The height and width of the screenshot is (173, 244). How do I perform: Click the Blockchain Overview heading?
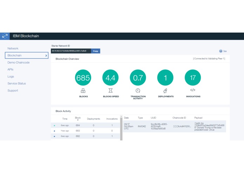[67, 59]
